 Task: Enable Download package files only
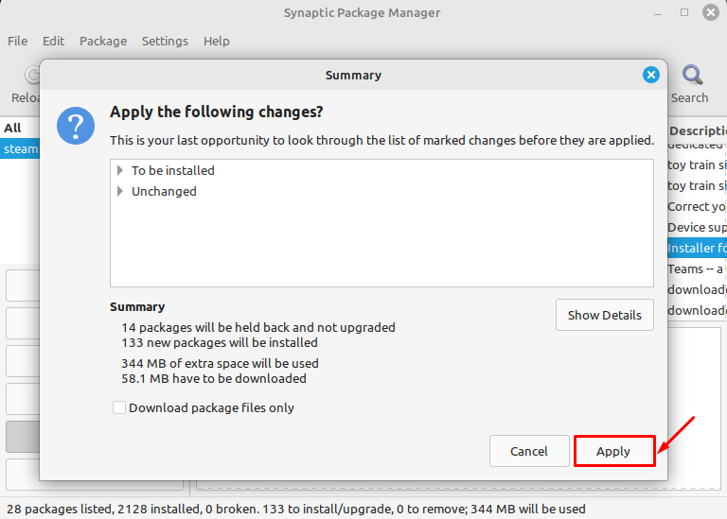tap(119, 407)
